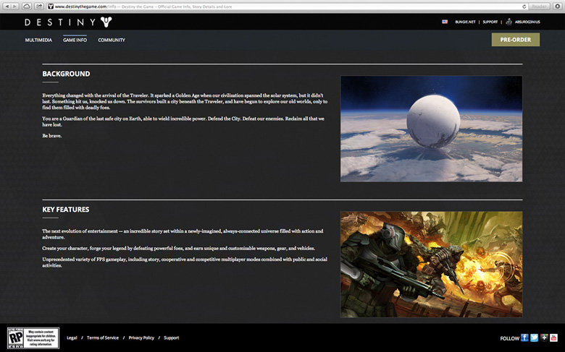Click the Share button in toolbar
Image resolution: width=565 pixels, height=352 pixels.
pos(39,6)
